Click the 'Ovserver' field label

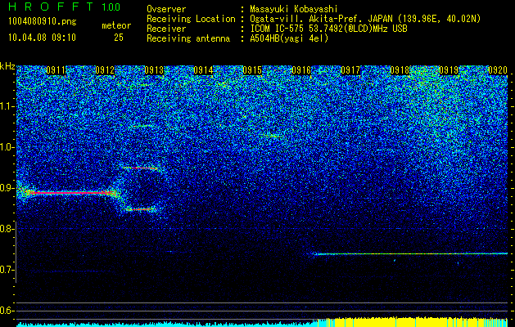(166, 9)
